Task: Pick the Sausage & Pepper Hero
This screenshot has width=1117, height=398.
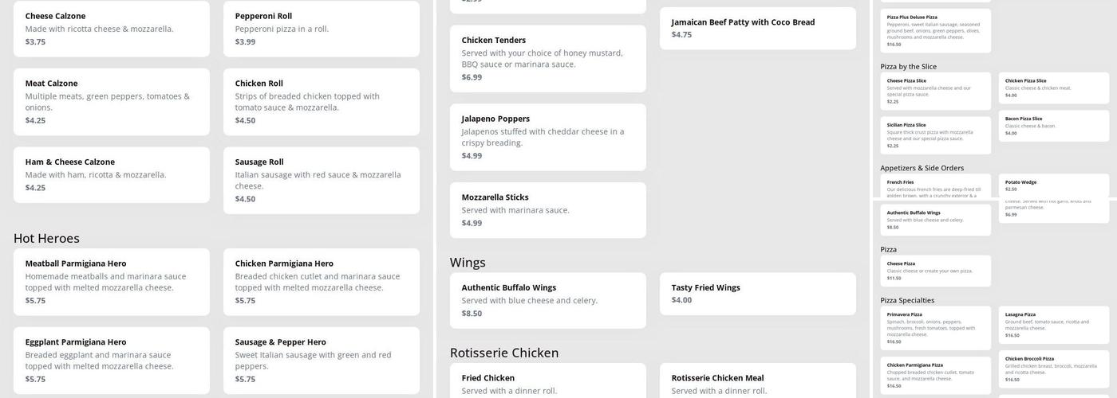Action: (321, 360)
